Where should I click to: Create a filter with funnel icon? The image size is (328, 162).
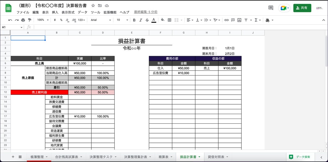point(246,20)
